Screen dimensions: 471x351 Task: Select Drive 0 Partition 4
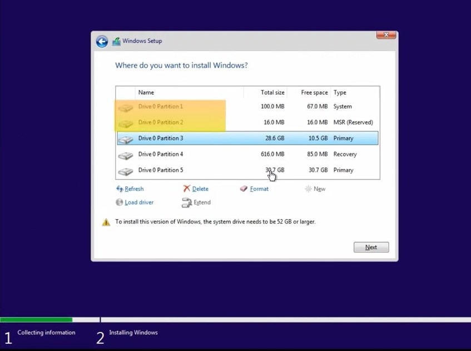247,154
